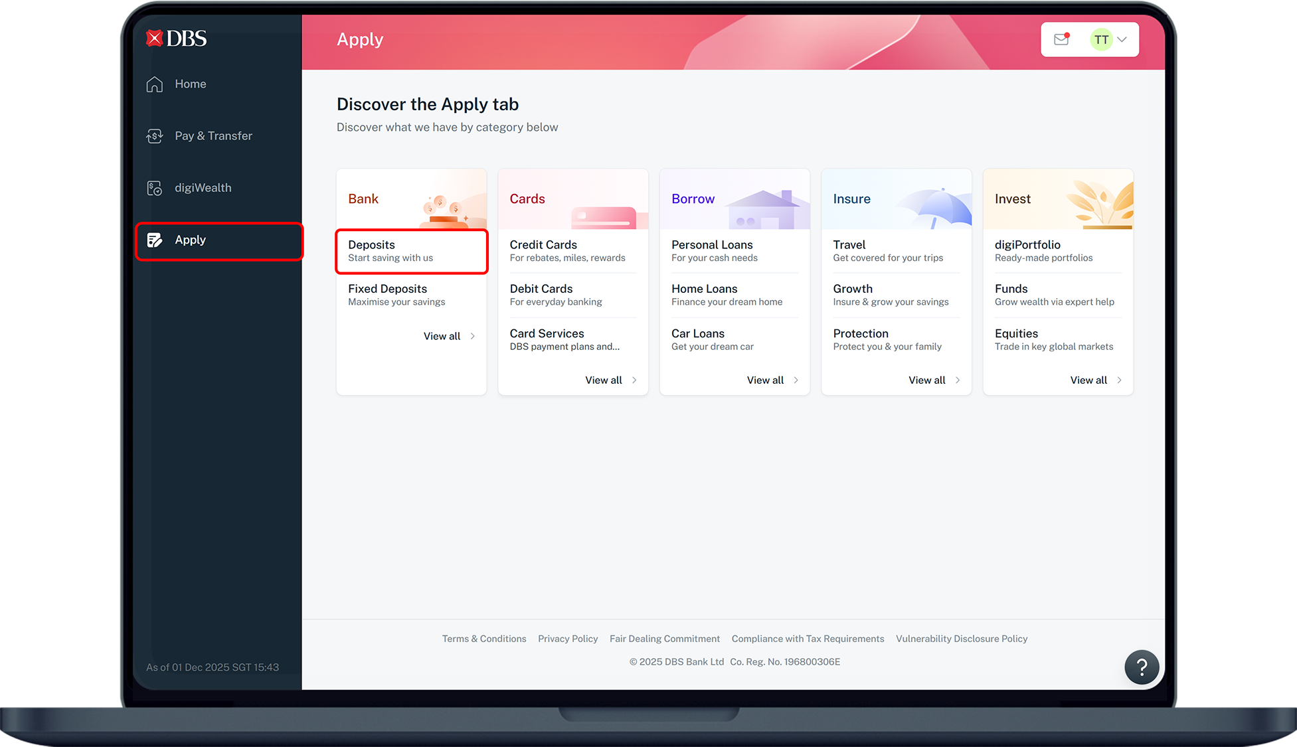Click the Invest category heading
The image size is (1297, 747).
pos(1012,199)
